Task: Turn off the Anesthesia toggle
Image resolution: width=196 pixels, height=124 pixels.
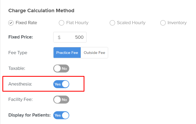Action: (61, 84)
